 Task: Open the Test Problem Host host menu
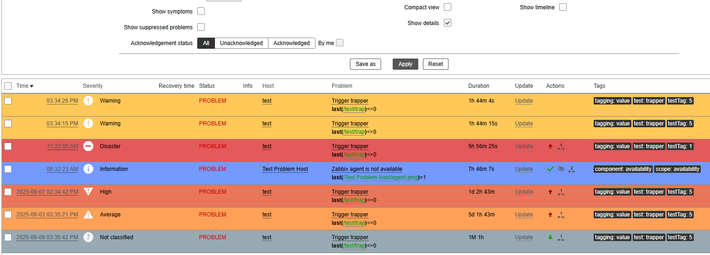[285, 169]
